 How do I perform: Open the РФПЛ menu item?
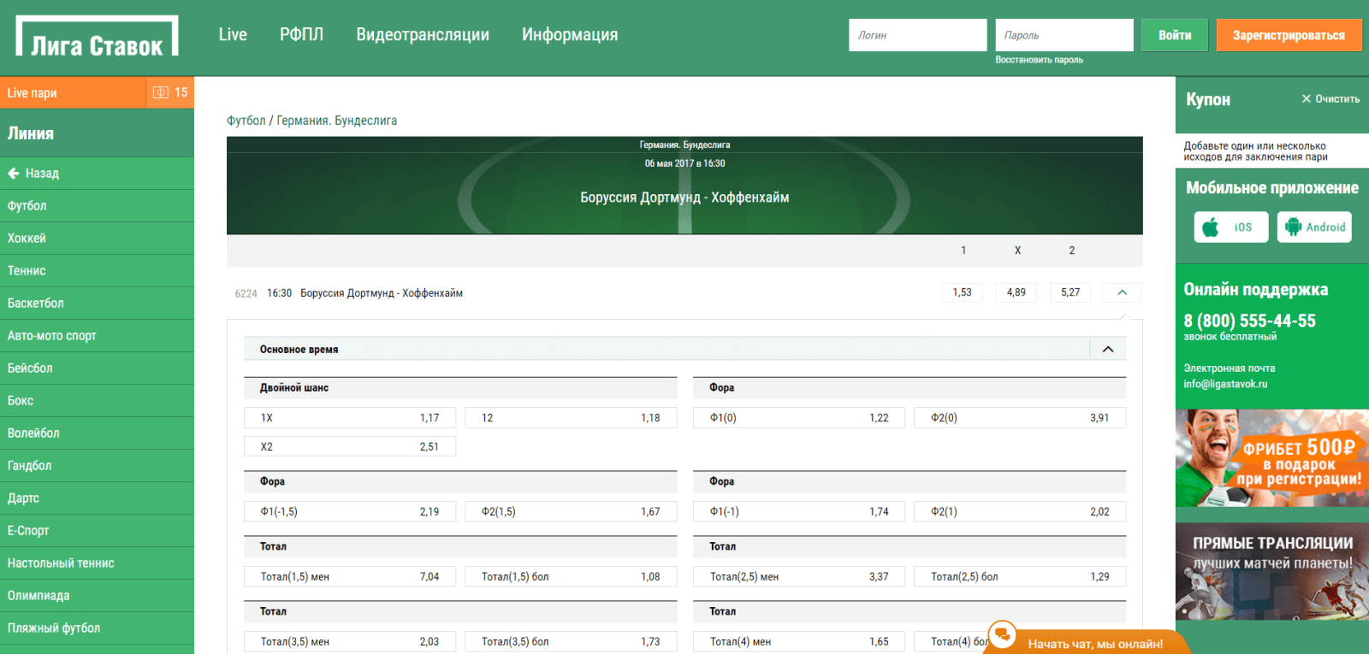[301, 34]
